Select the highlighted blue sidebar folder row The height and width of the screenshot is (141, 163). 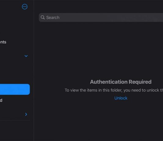click(x=15, y=89)
